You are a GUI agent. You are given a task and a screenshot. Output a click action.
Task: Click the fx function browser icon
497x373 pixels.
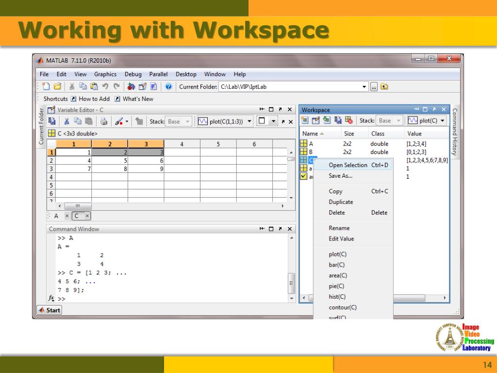[51, 298]
